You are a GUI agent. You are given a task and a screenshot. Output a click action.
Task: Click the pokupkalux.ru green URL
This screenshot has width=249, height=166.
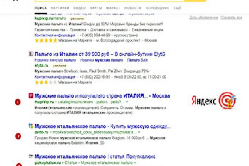coord(48,163)
